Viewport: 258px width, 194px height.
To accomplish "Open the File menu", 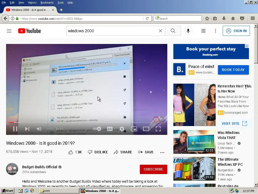I will point(4,3).
